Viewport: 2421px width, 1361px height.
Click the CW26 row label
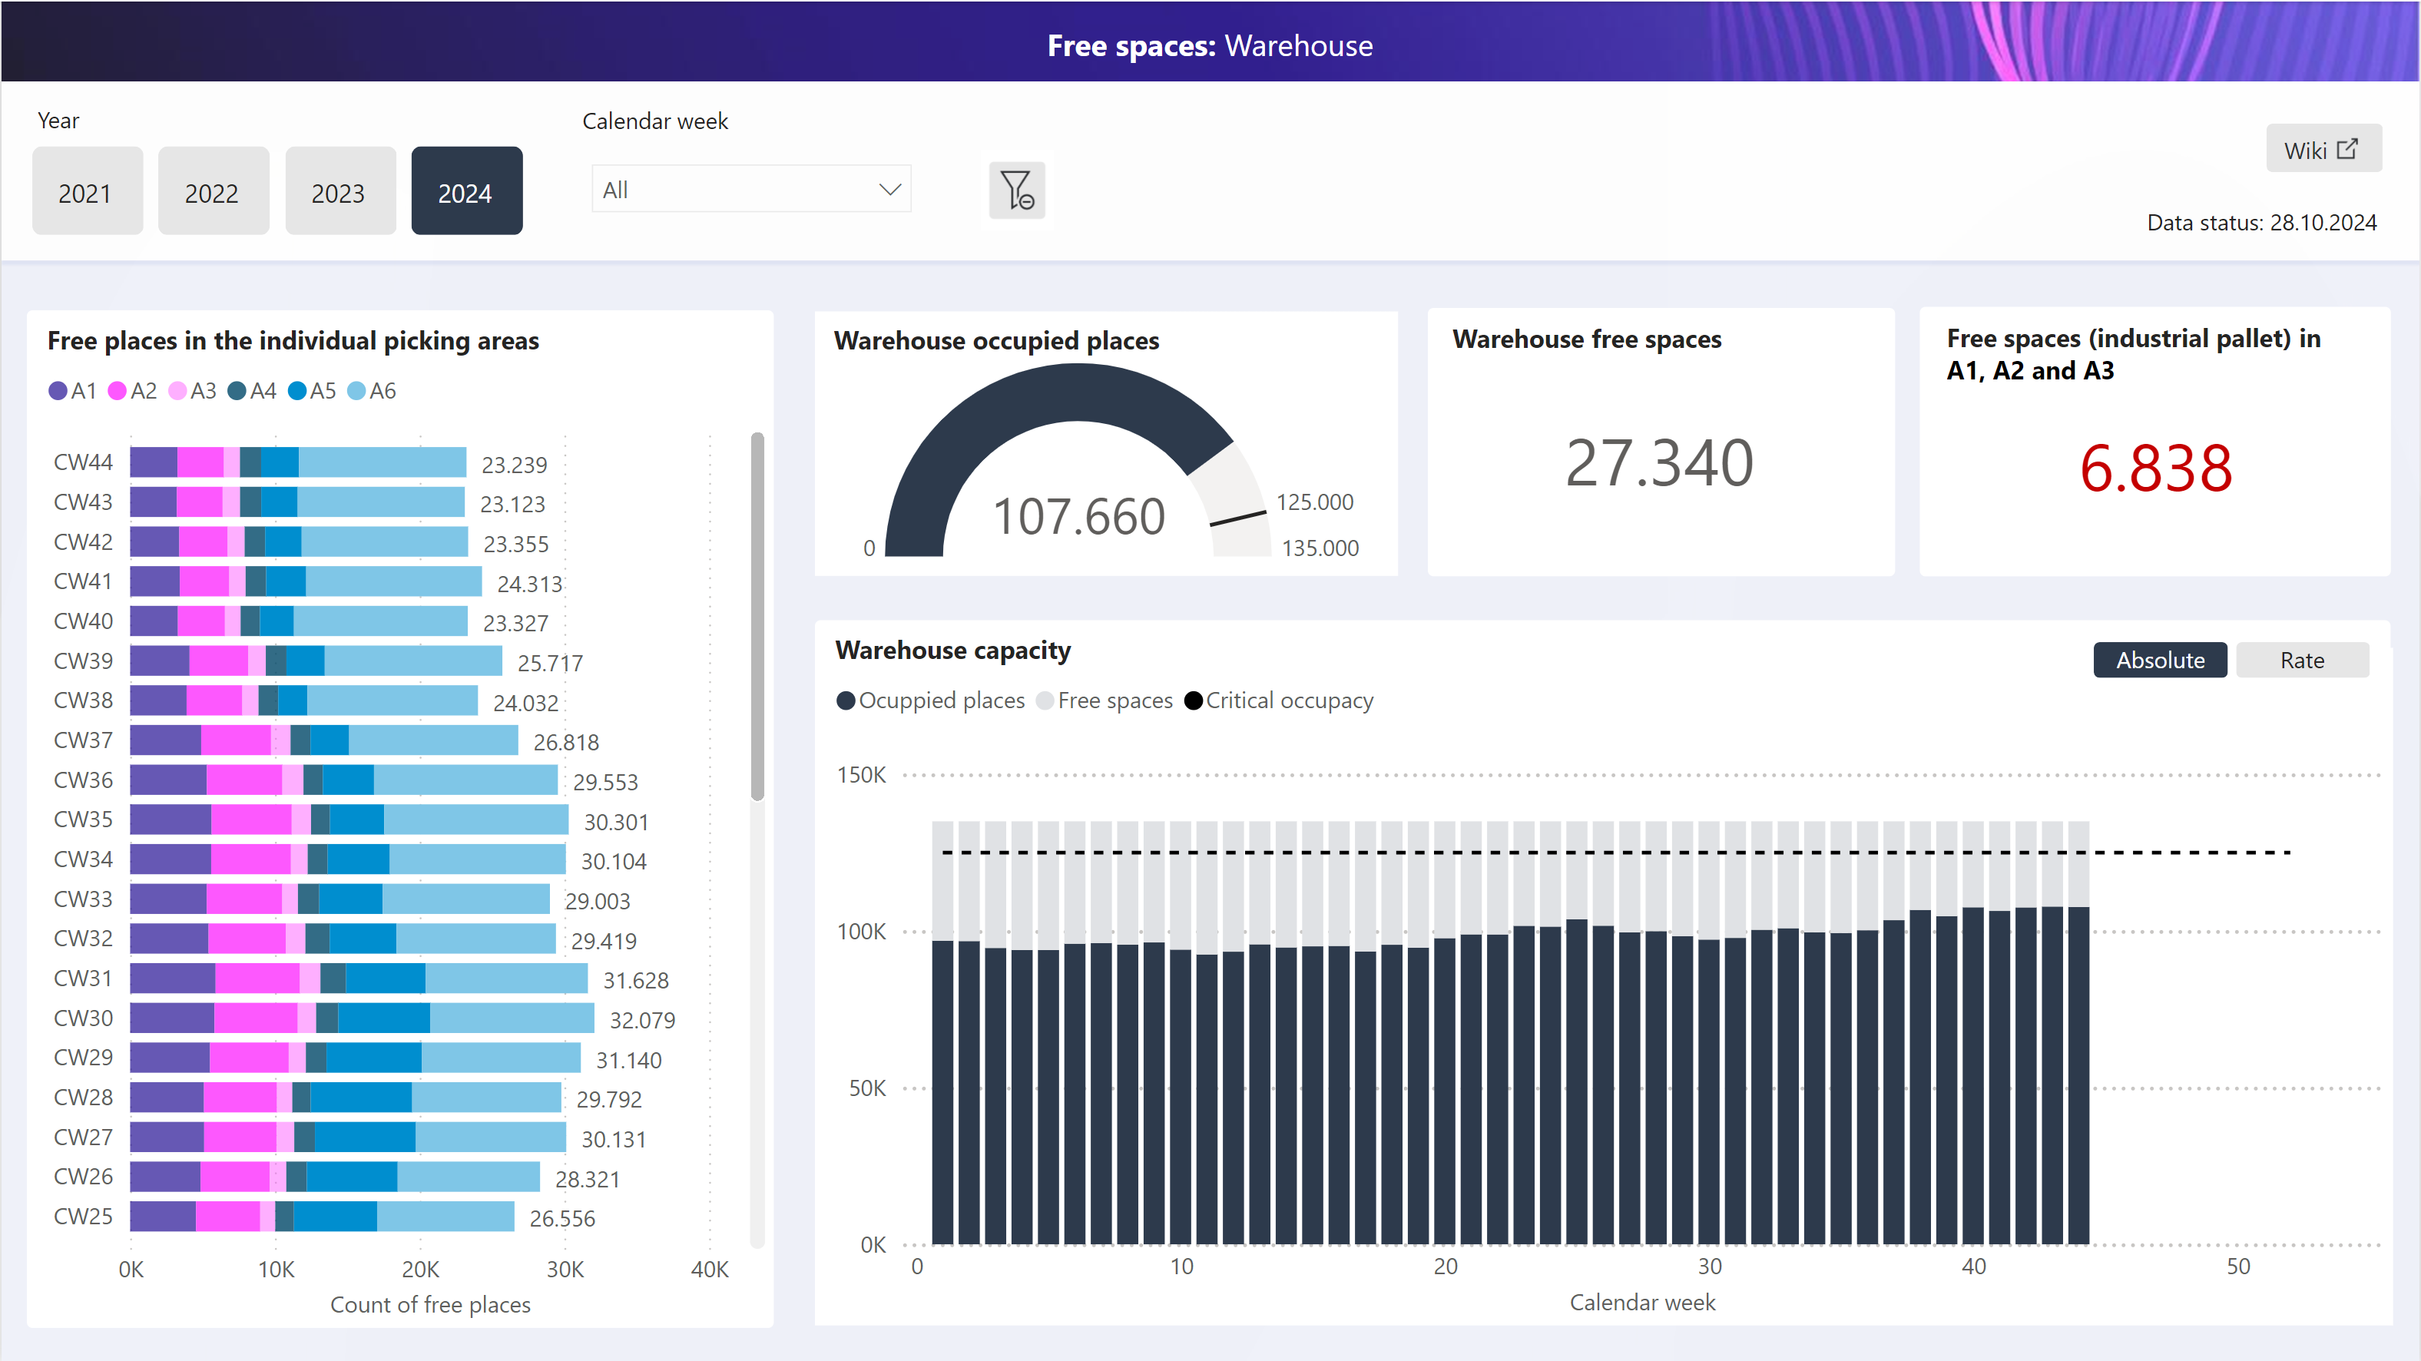[83, 1177]
